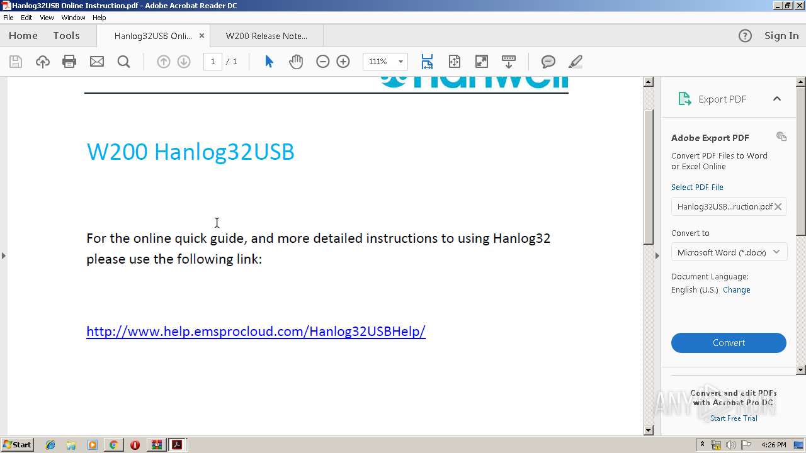Click Start Free Trial link
Image resolution: width=806 pixels, height=453 pixels.
(x=734, y=418)
